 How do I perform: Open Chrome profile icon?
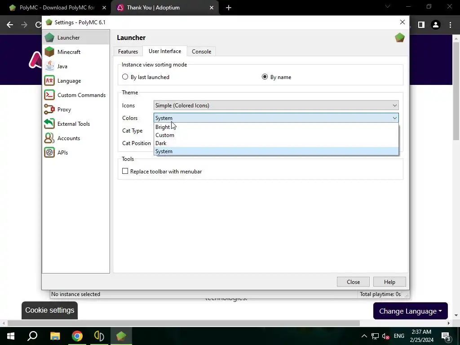(436, 25)
